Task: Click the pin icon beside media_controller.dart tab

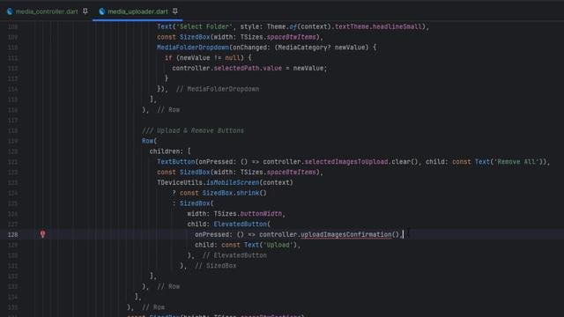Action: (85, 11)
